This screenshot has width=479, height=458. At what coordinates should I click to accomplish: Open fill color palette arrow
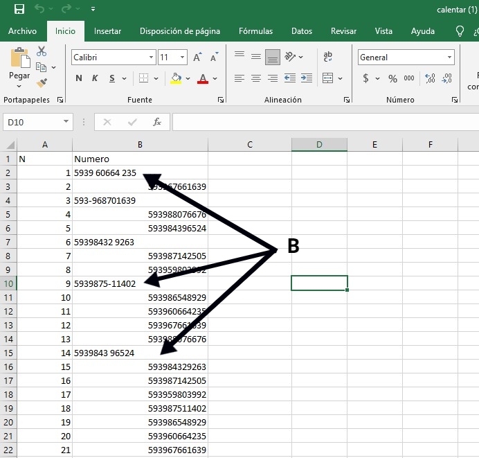point(188,78)
